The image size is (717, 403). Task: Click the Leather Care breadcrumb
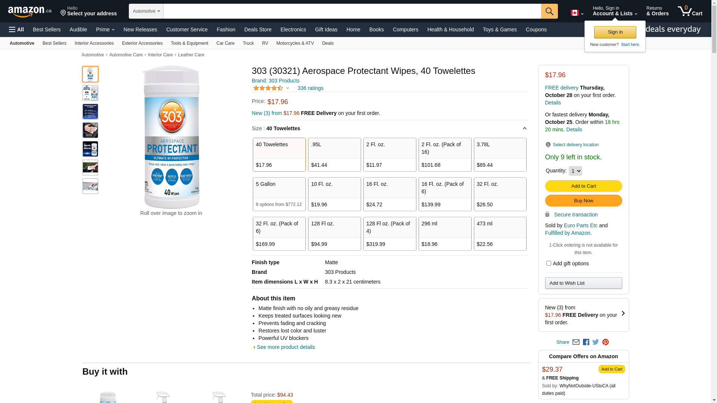click(x=191, y=55)
